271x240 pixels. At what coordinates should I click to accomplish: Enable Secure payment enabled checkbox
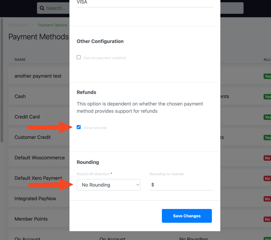tap(79, 57)
